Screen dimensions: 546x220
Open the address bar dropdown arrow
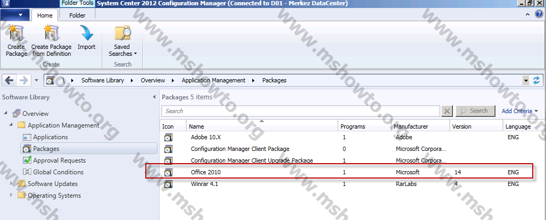tap(526, 81)
